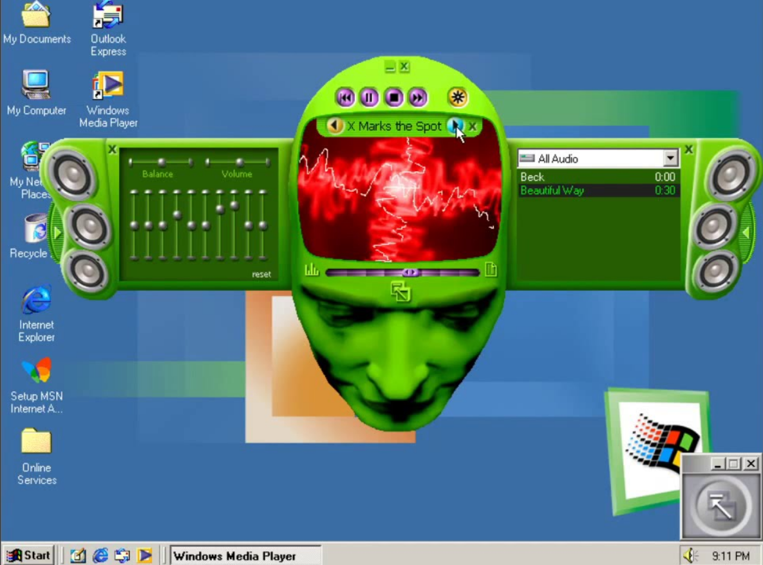Reset the equalizer settings
Screen dimensions: 763x565
pos(261,274)
